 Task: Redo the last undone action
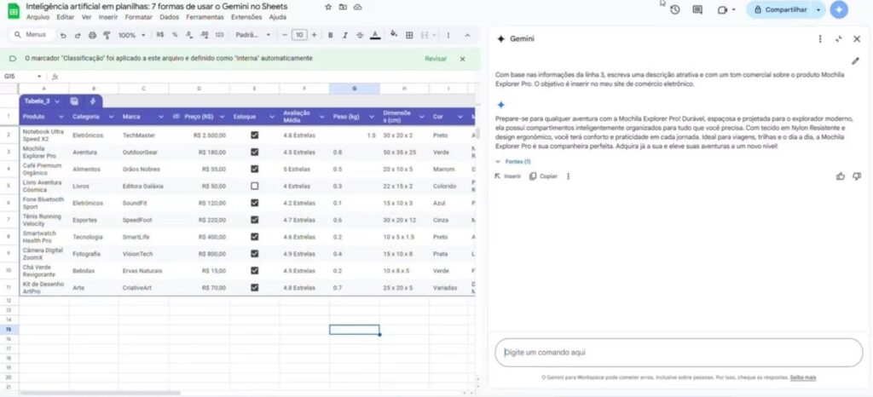click(78, 35)
